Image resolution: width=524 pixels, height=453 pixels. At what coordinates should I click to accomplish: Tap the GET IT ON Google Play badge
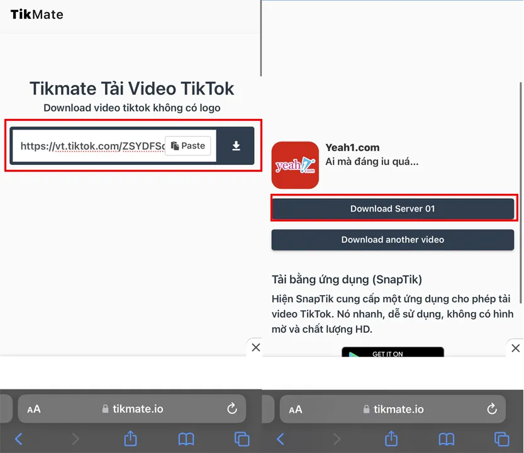click(x=393, y=352)
